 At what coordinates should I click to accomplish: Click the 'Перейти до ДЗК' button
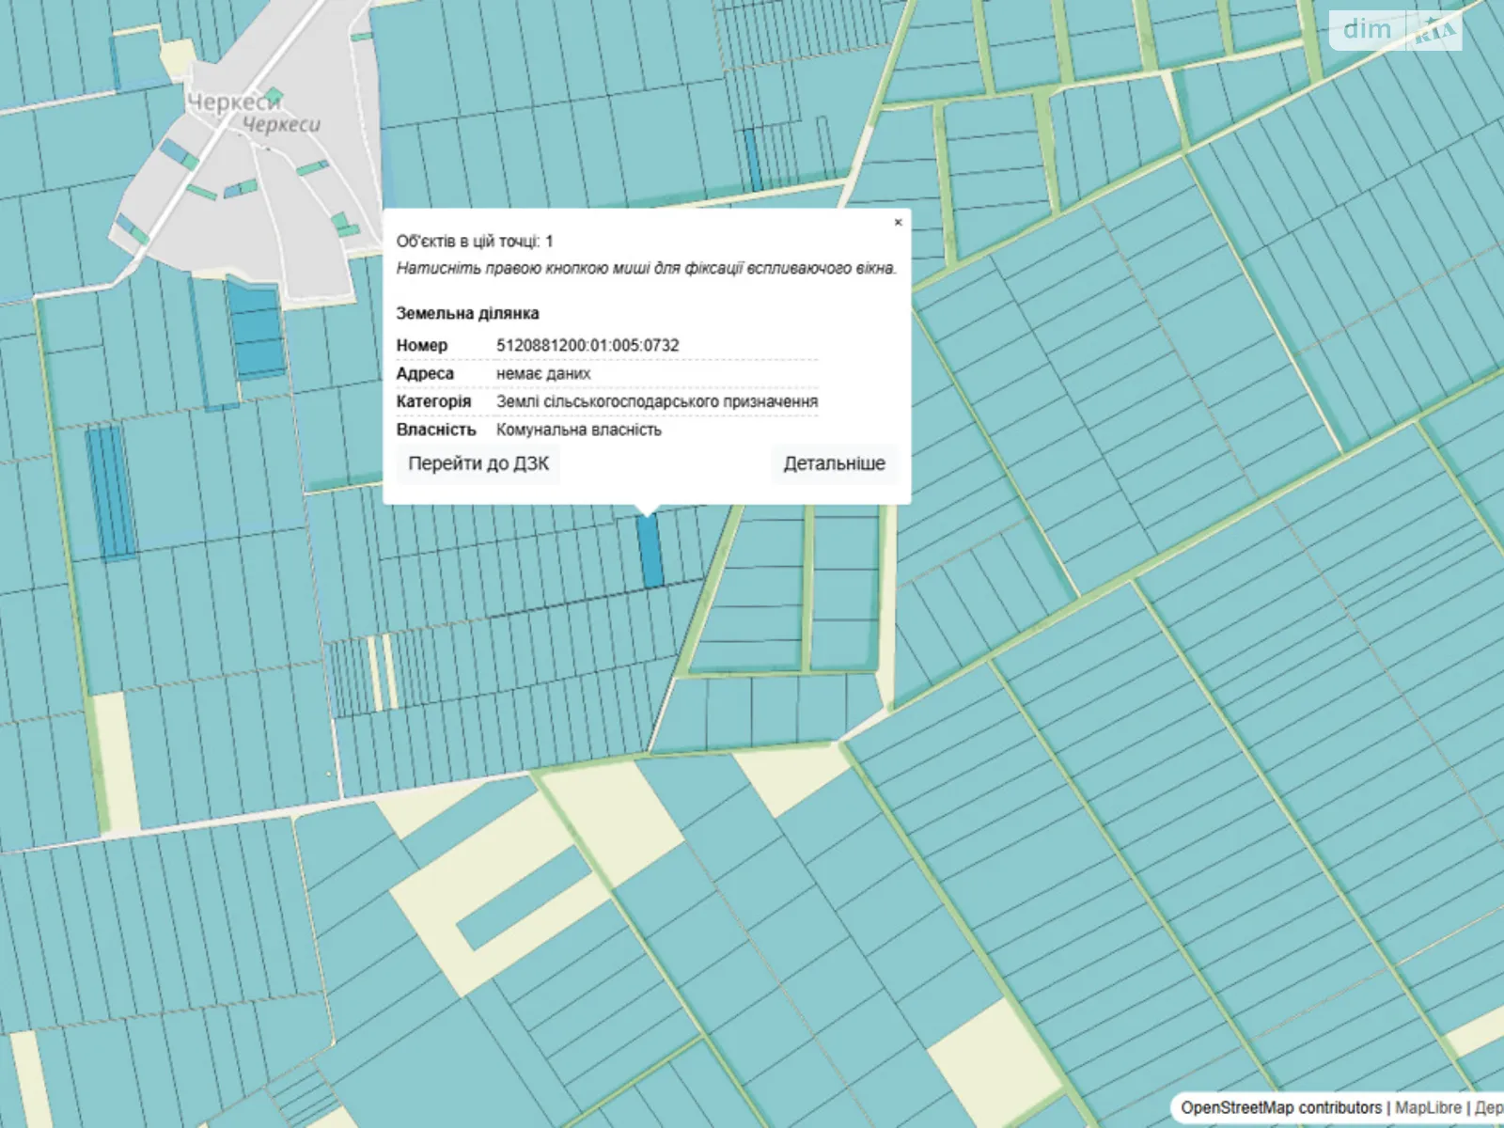pyautogui.click(x=478, y=463)
